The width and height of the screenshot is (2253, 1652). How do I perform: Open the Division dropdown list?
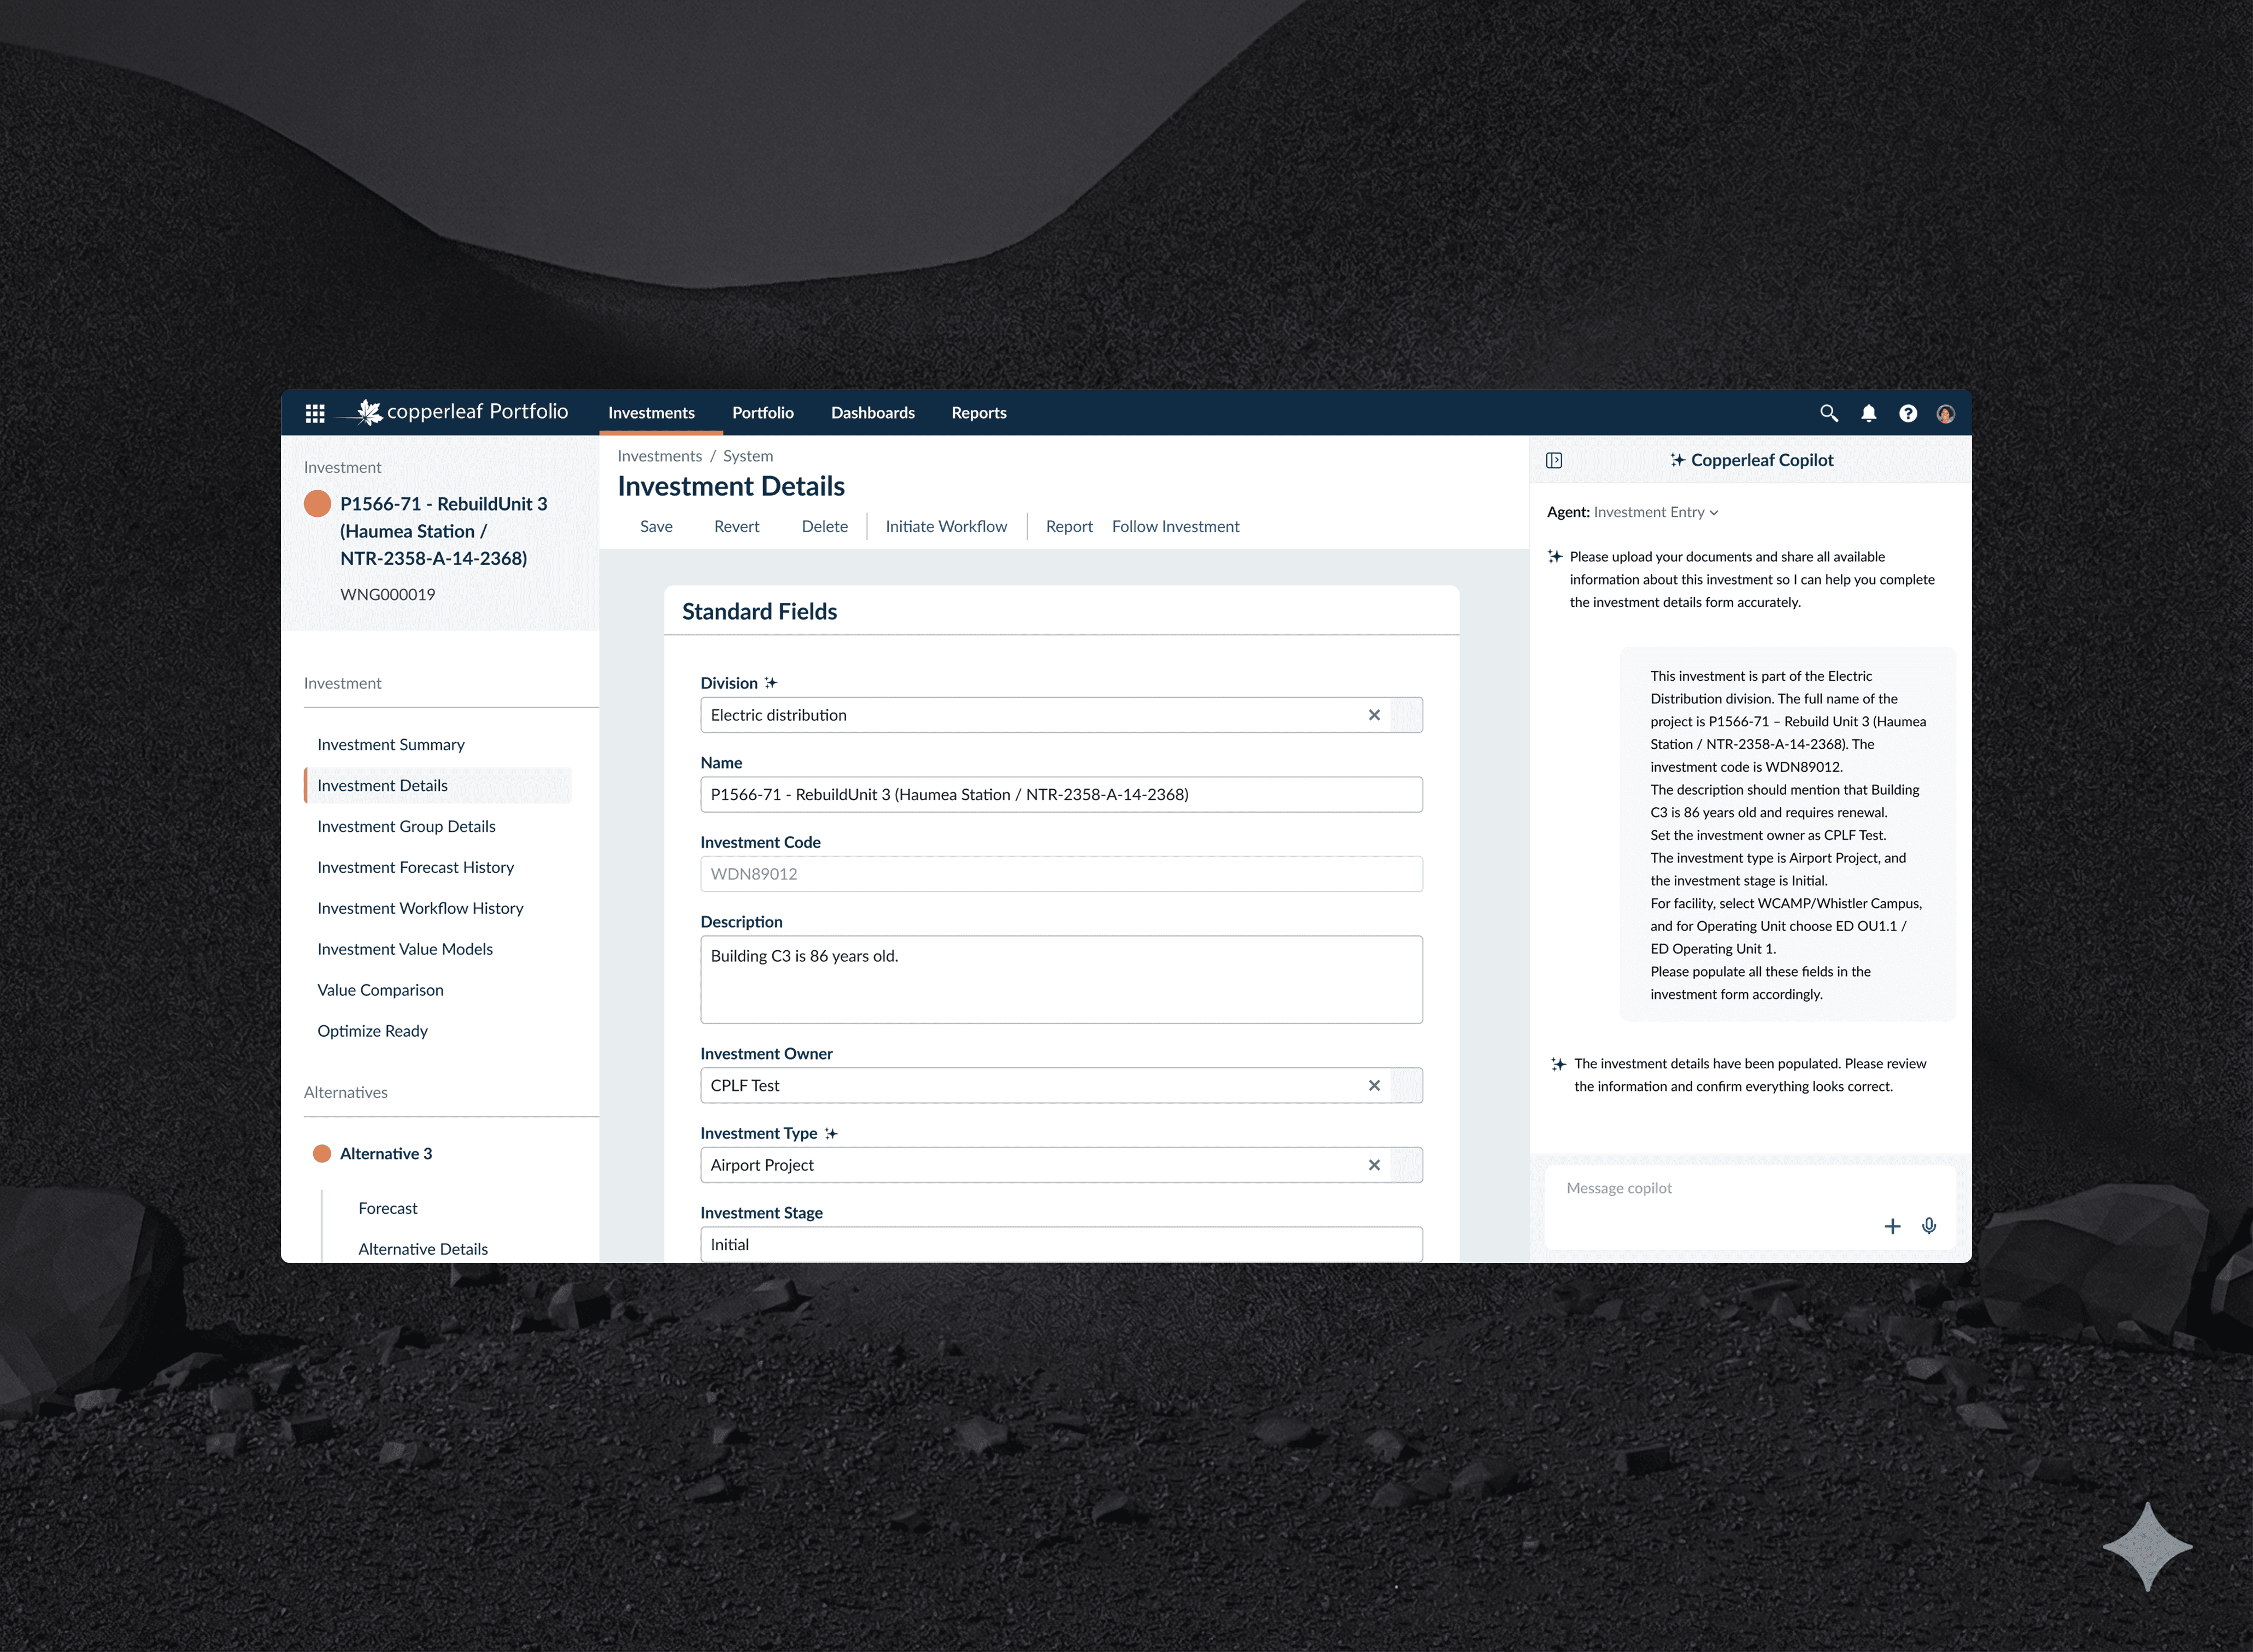(1406, 715)
